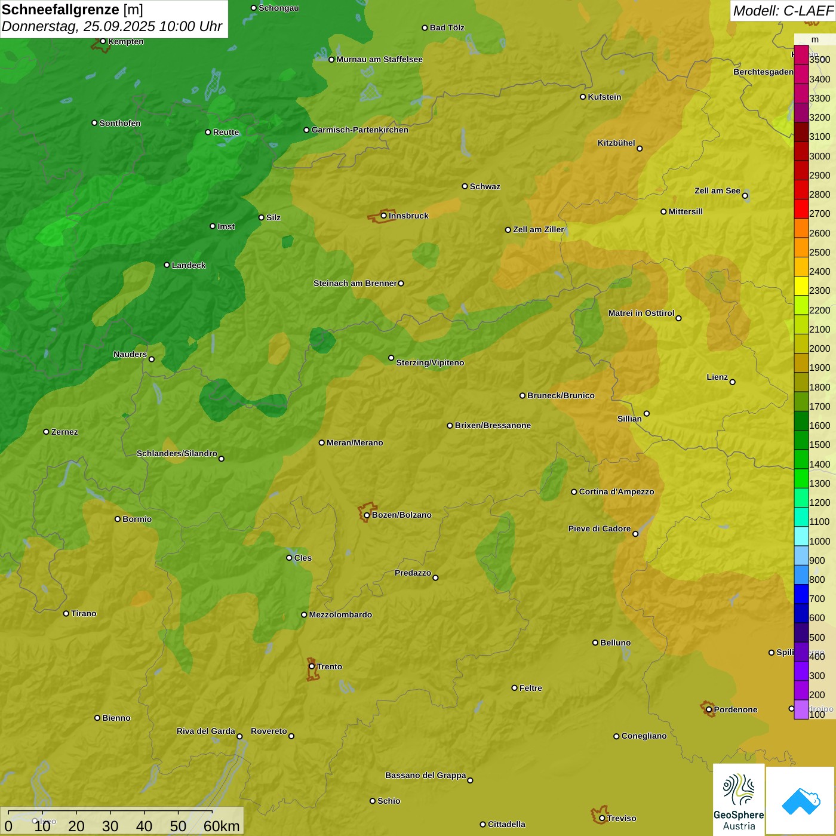Image resolution: width=836 pixels, height=836 pixels.
Task: Click the Zernez location dot
Action: pyautogui.click(x=47, y=432)
